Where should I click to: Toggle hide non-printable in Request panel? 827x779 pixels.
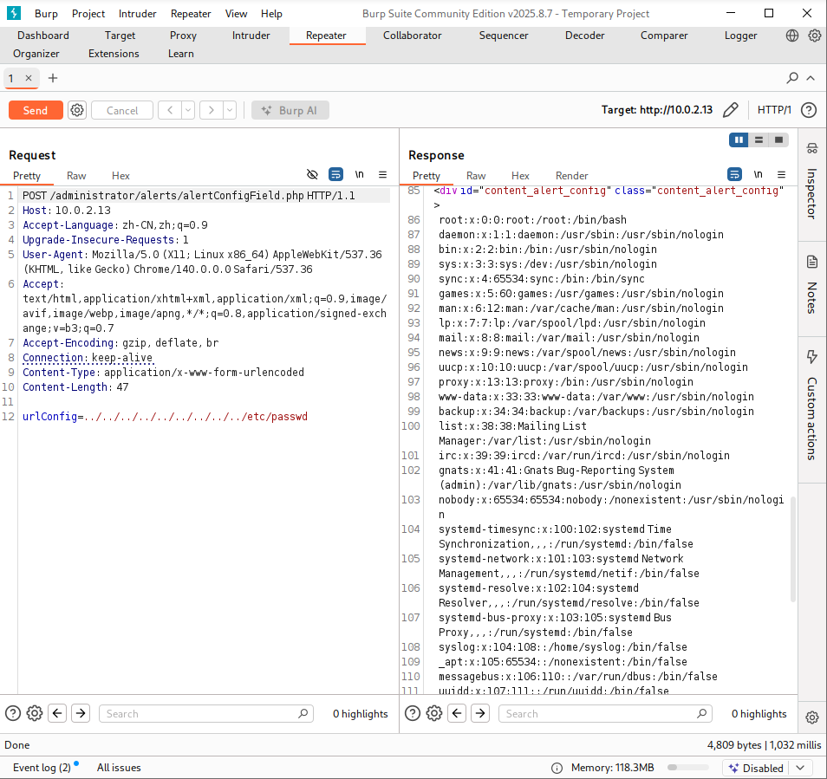[x=313, y=174]
